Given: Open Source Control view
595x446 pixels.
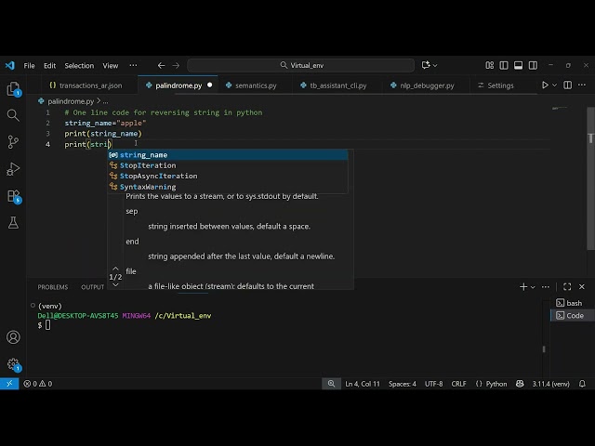Looking at the screenshot, I should 13,142.
